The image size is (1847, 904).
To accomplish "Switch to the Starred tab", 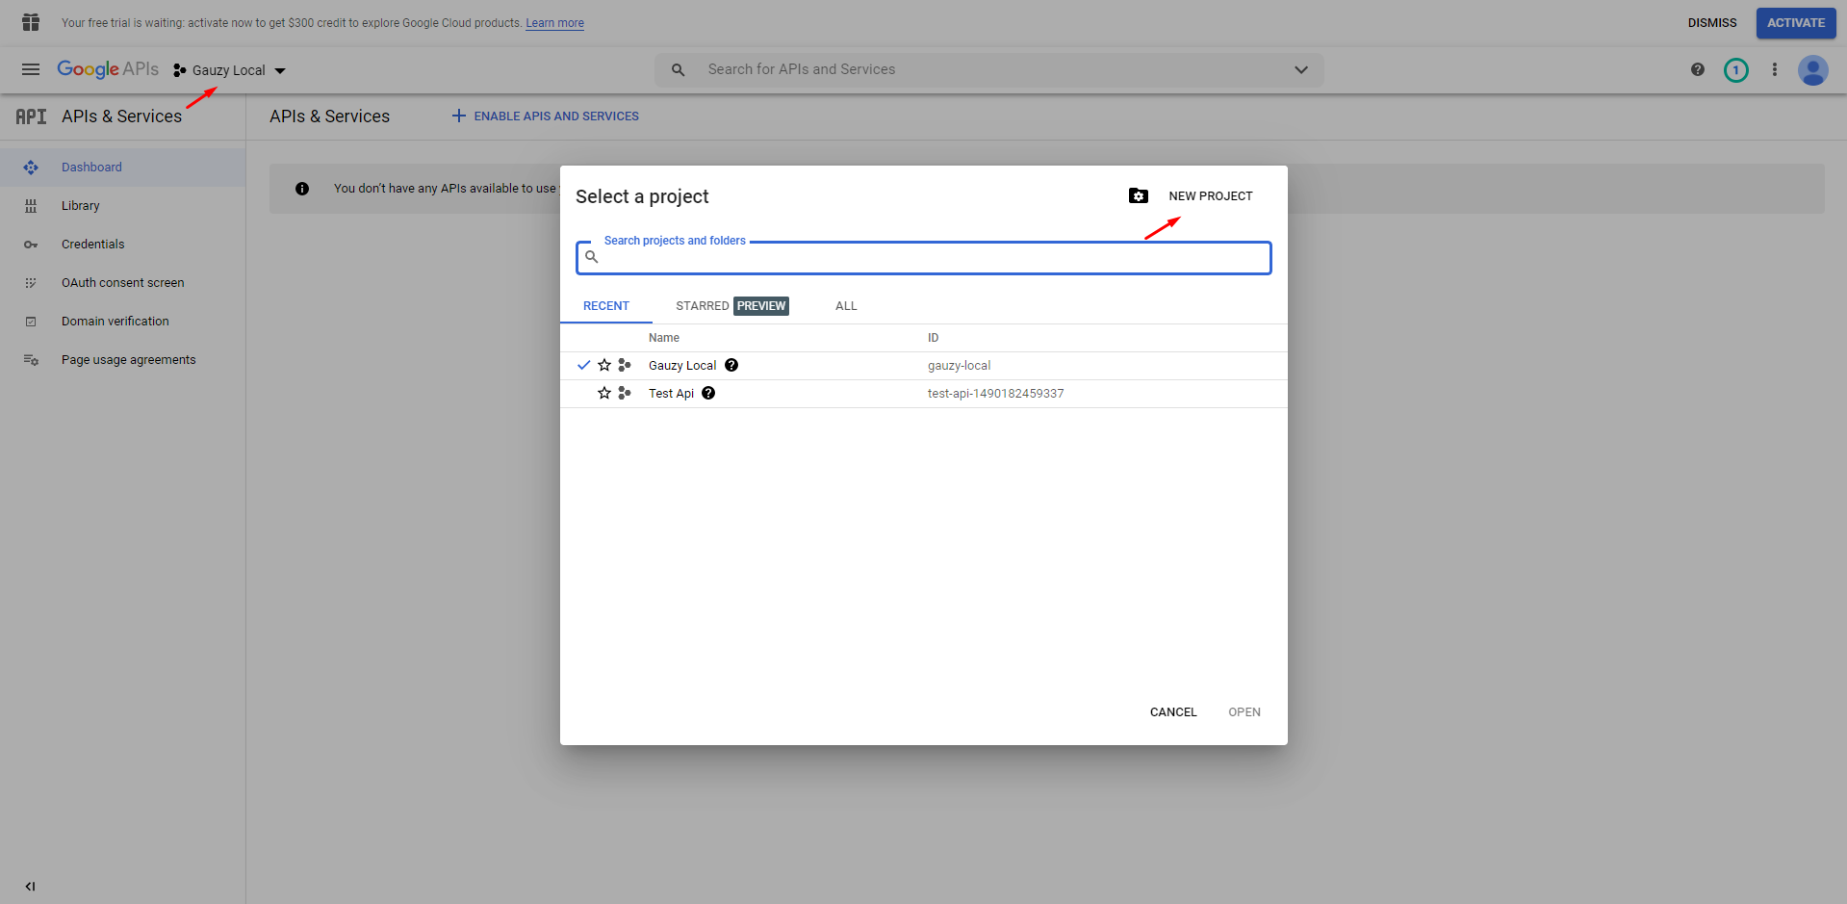I will (x=732, y=306).
